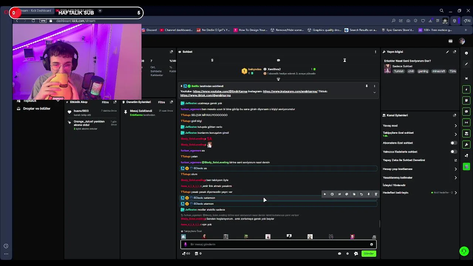Open the profile avatar in the Kick header
473x266 pixels.
click(x=462, y=41)
